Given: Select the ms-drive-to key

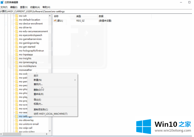Looking at the screenshot, I should point(25,28).
